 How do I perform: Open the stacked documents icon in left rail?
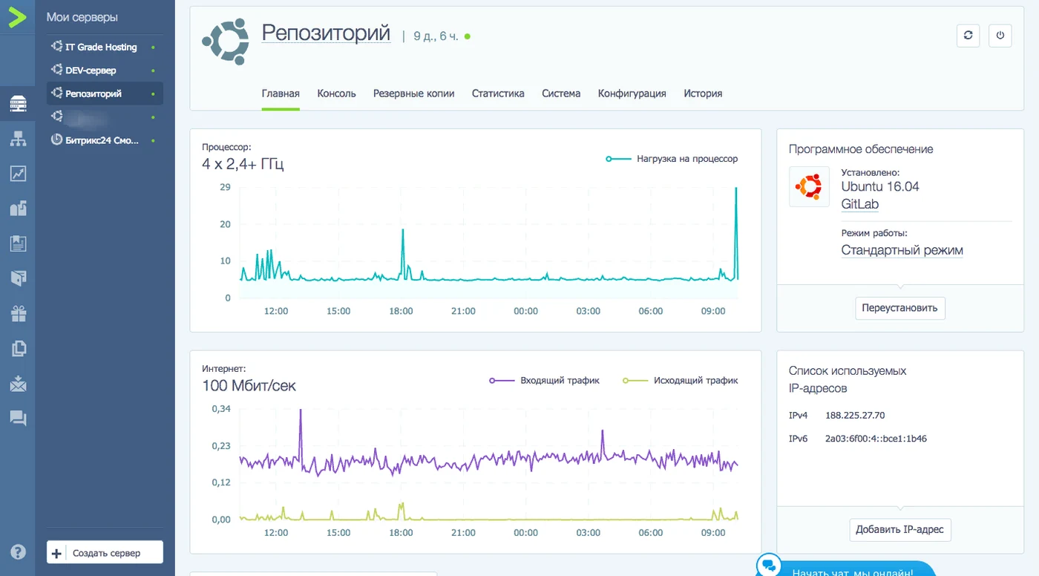(18, 348)
